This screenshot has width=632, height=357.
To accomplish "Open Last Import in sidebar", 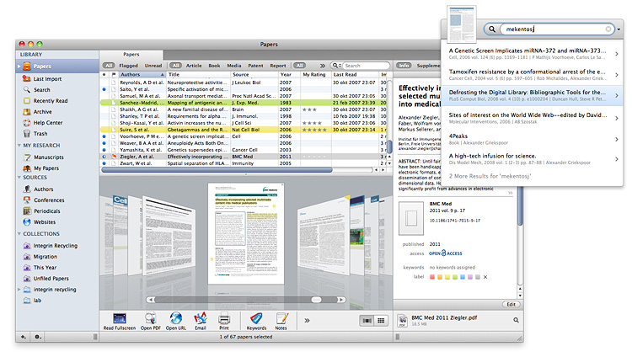I will coord(47,79).
